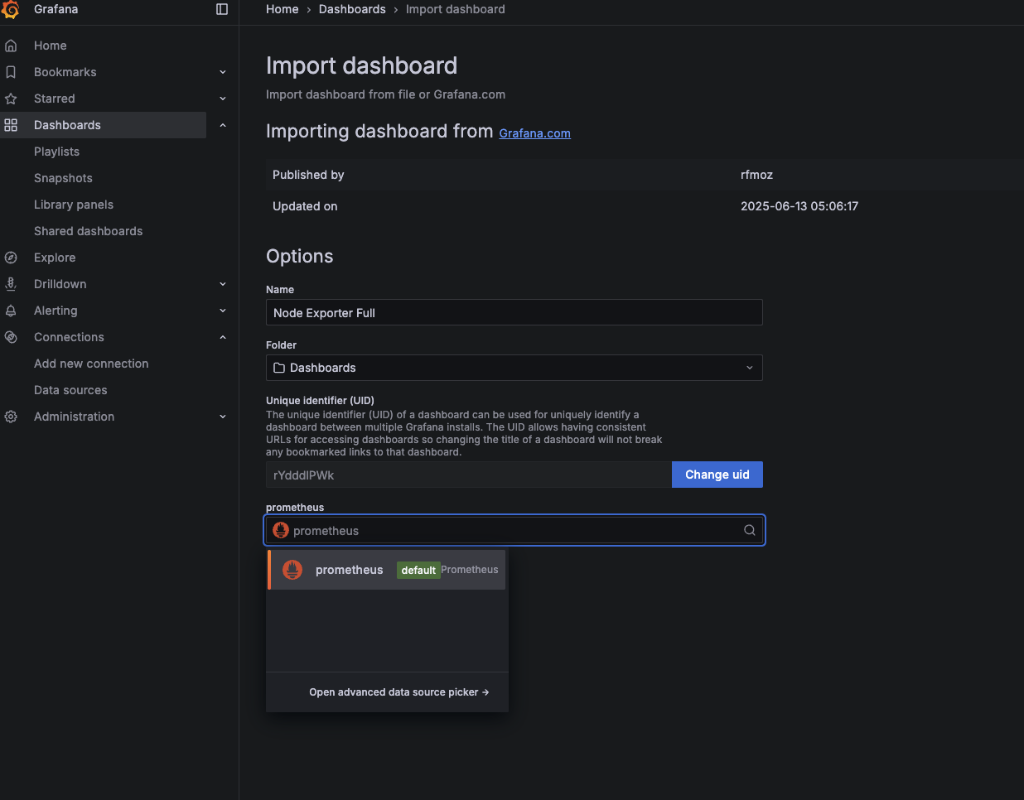
Task: Collapse the Dashboards section chevron
Action: point(223,125)
